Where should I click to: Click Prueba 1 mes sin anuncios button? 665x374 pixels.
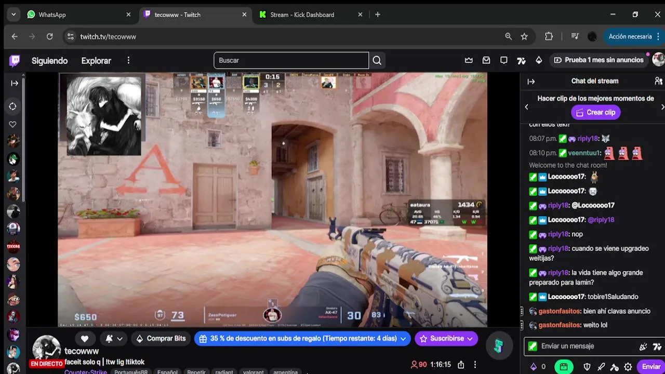tap(598, 60)
